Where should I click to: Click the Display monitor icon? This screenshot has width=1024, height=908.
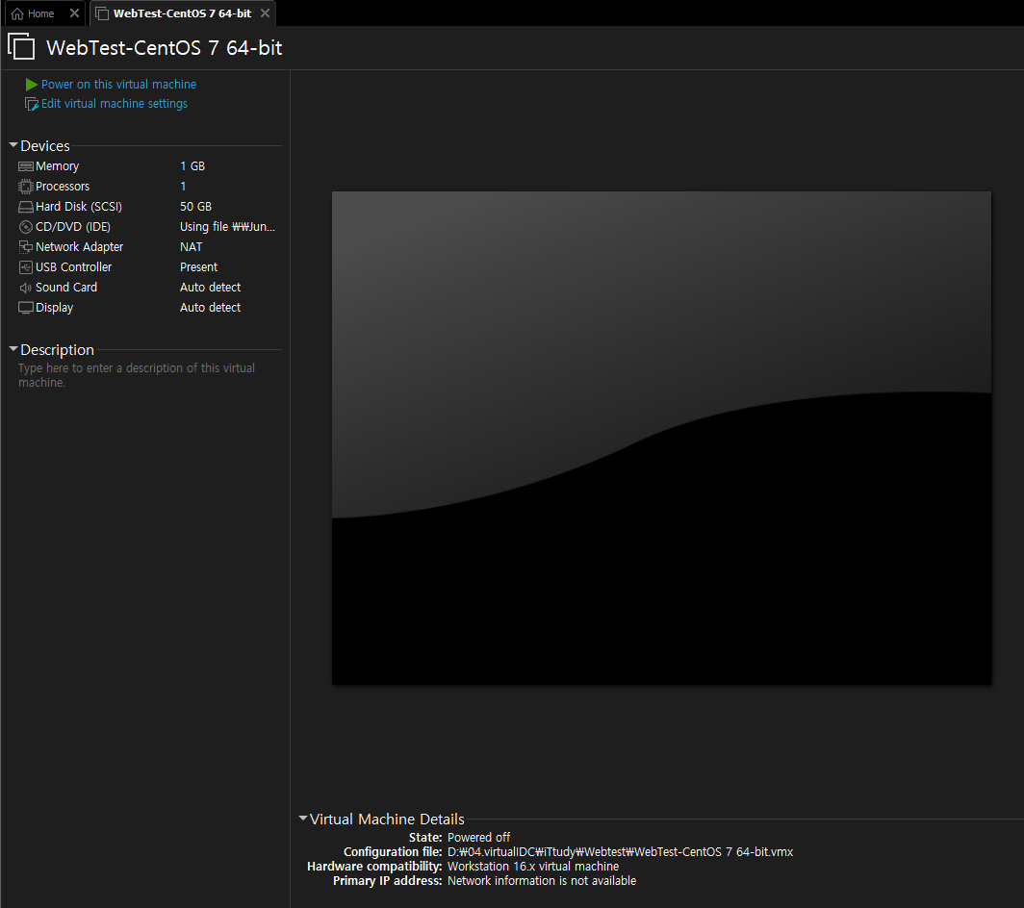coord(25,308)
